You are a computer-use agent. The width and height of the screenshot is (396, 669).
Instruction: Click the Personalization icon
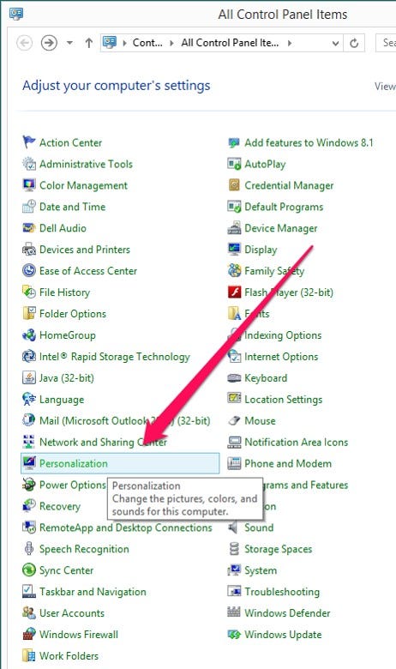point(28,463)
